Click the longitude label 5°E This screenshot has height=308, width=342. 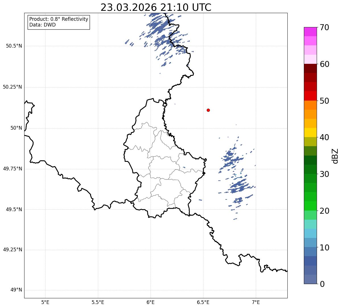pyautogui.click(x=45, y=303)
